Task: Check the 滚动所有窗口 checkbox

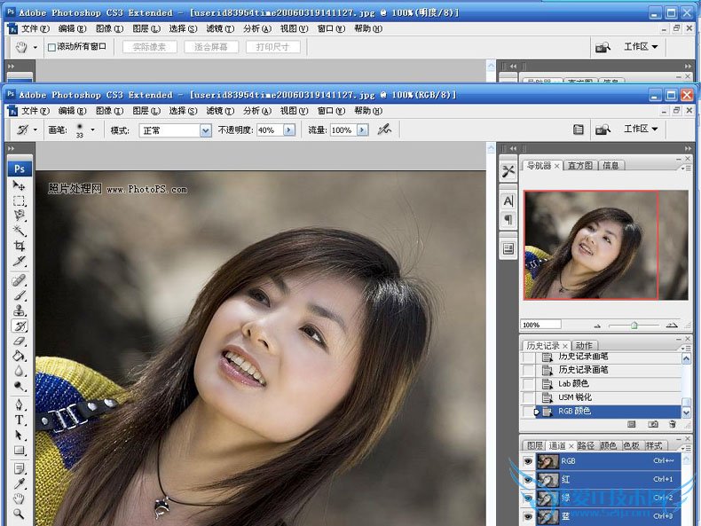Action: click(x=51, y=47)
